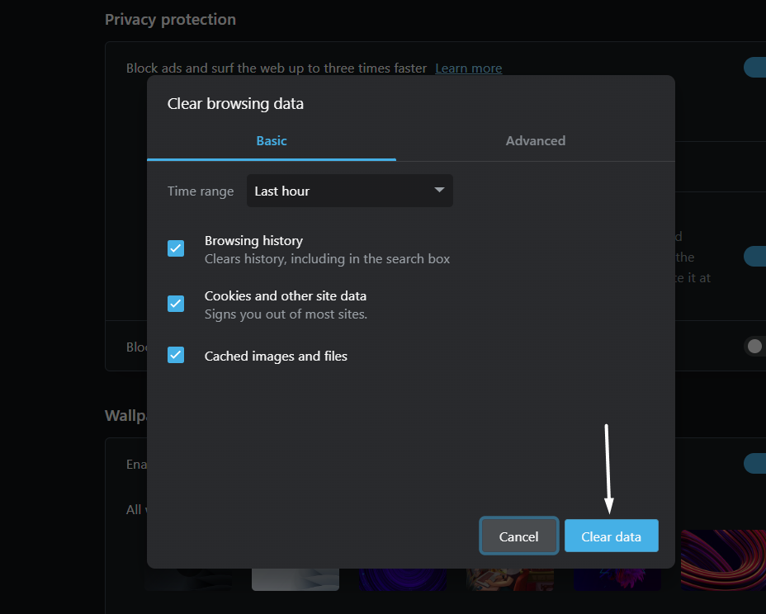
Task: Click the Cached images and files label text
Action: coord(276,357)
